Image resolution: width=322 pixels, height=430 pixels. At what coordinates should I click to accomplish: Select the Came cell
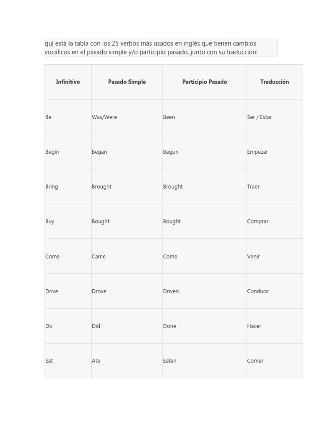click(x=99, y=257)
